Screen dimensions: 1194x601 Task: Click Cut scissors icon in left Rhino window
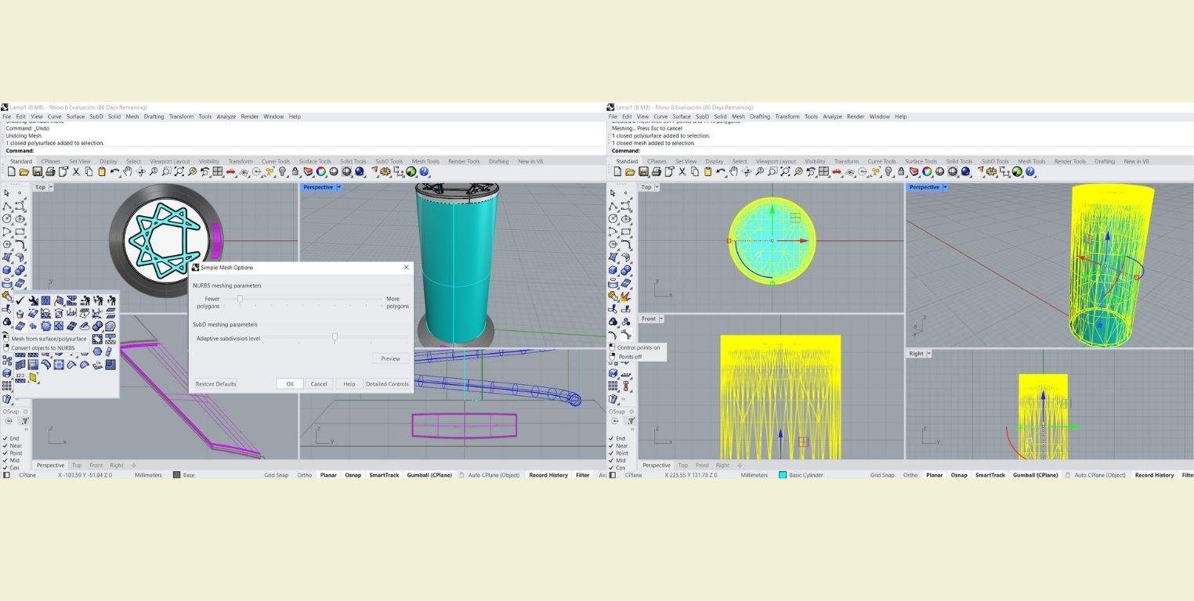tap(76, 171)
